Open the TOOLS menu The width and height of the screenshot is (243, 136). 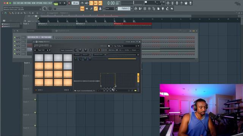point(46,3)
